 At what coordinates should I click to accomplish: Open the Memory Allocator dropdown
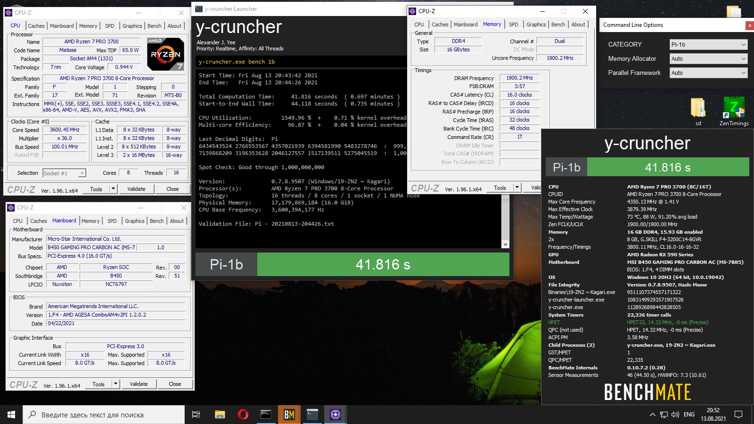coord(709,58)
